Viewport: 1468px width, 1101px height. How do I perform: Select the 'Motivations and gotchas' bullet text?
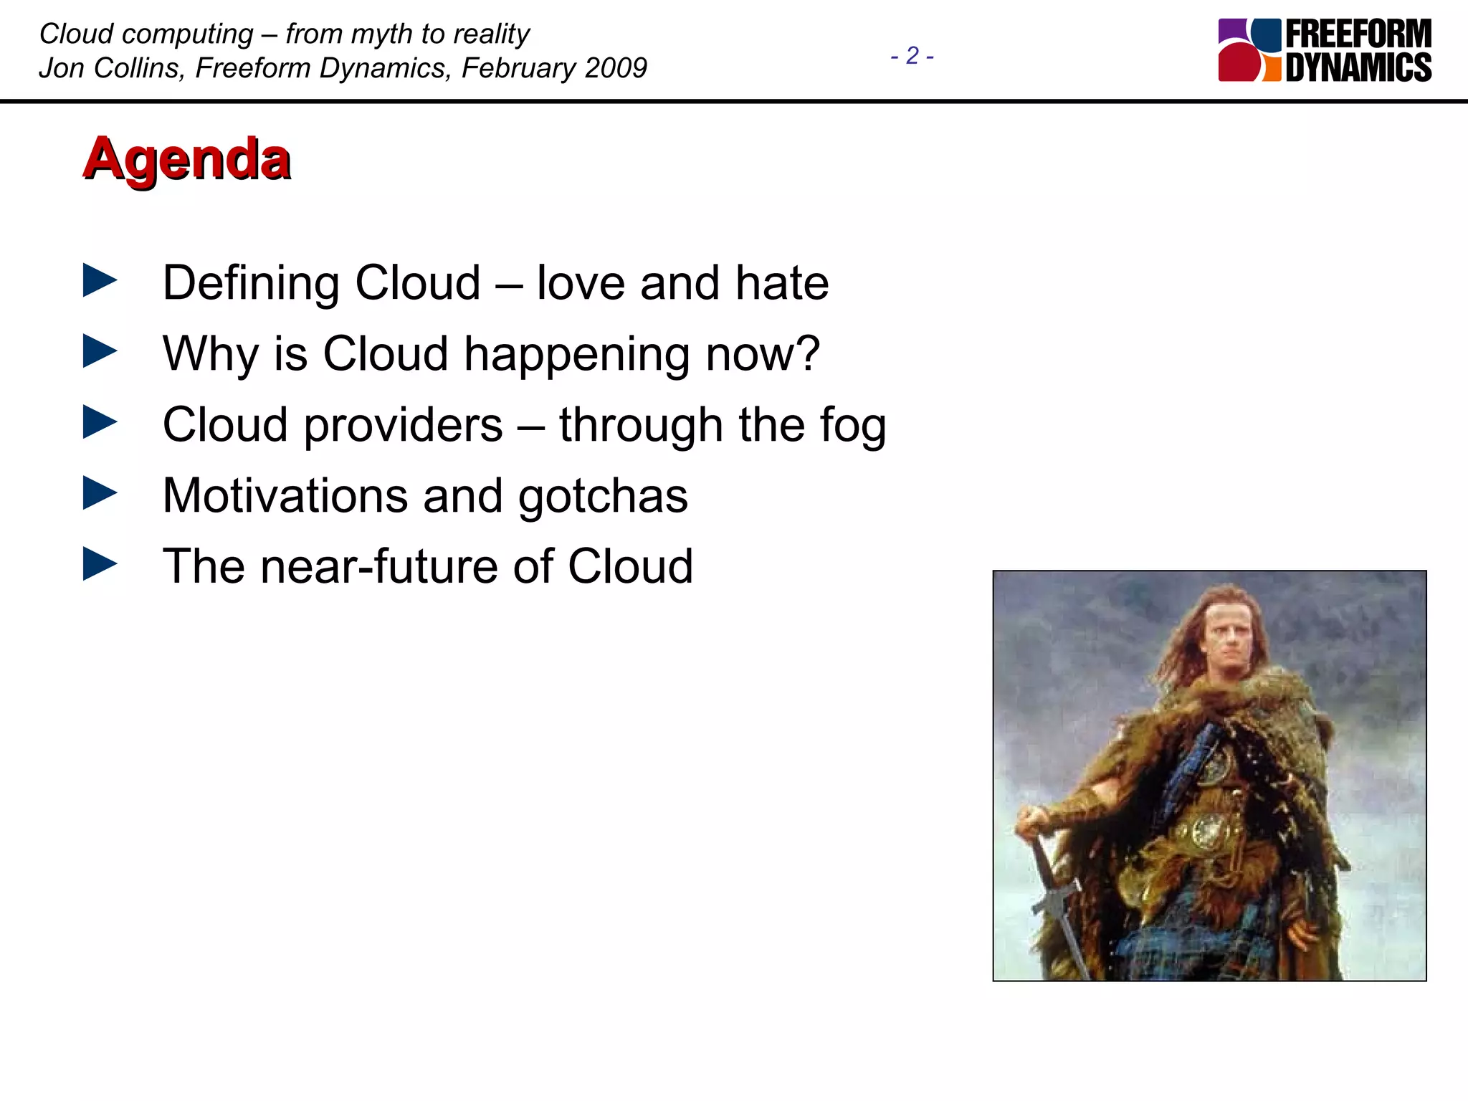(425, 495)
